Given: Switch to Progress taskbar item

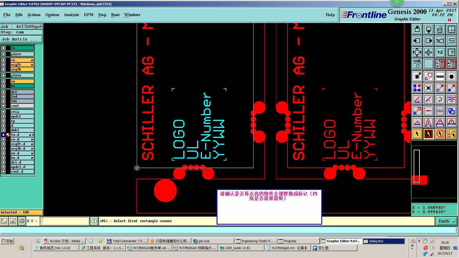Looking at the screenshot, I should [x=298, y=241].
